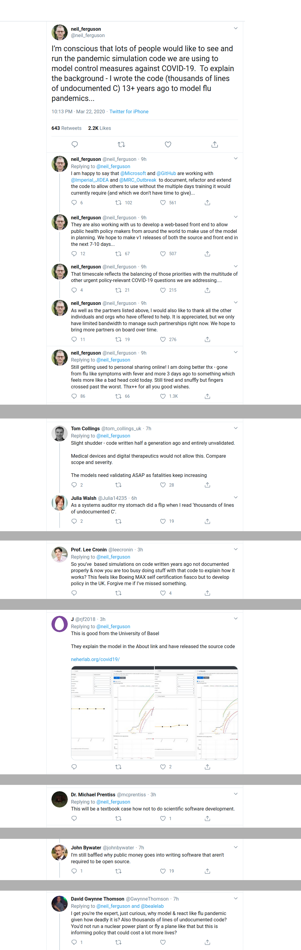Image resolution: width=301 pixels, height=950 pixels.
Task: Open the more-options chevron on the main tweet
Action: (236, 28)
